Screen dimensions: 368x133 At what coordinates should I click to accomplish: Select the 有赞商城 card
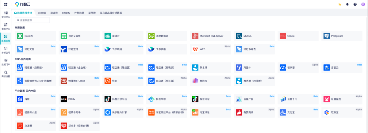point(255,112)
